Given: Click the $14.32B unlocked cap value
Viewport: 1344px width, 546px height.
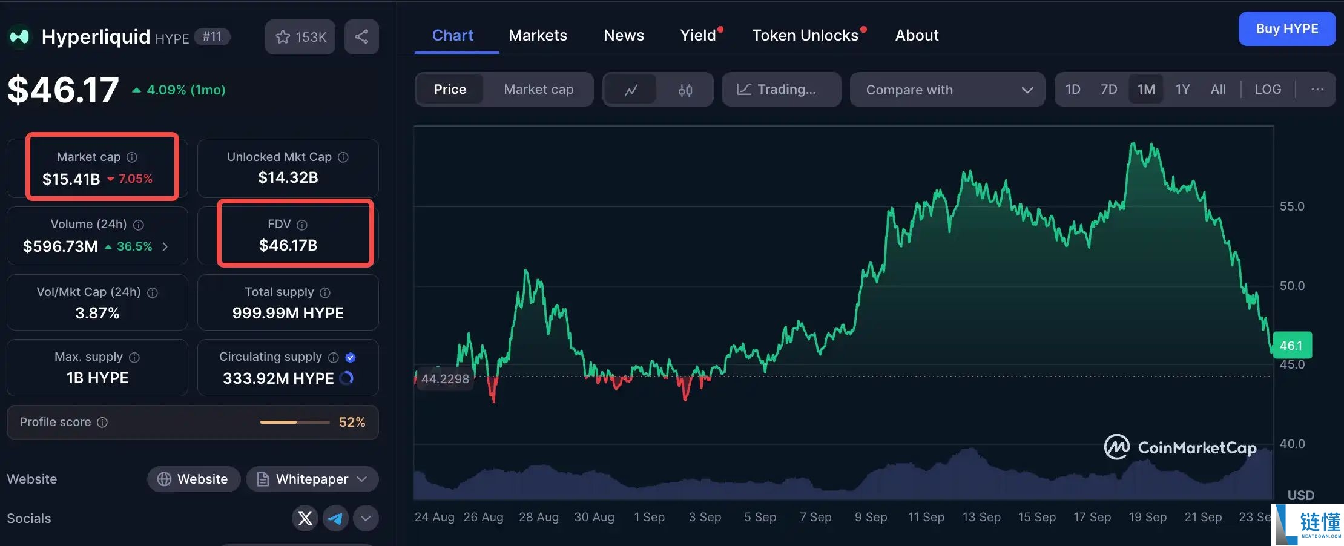Looking at the screenshot, I should point(288,178).
